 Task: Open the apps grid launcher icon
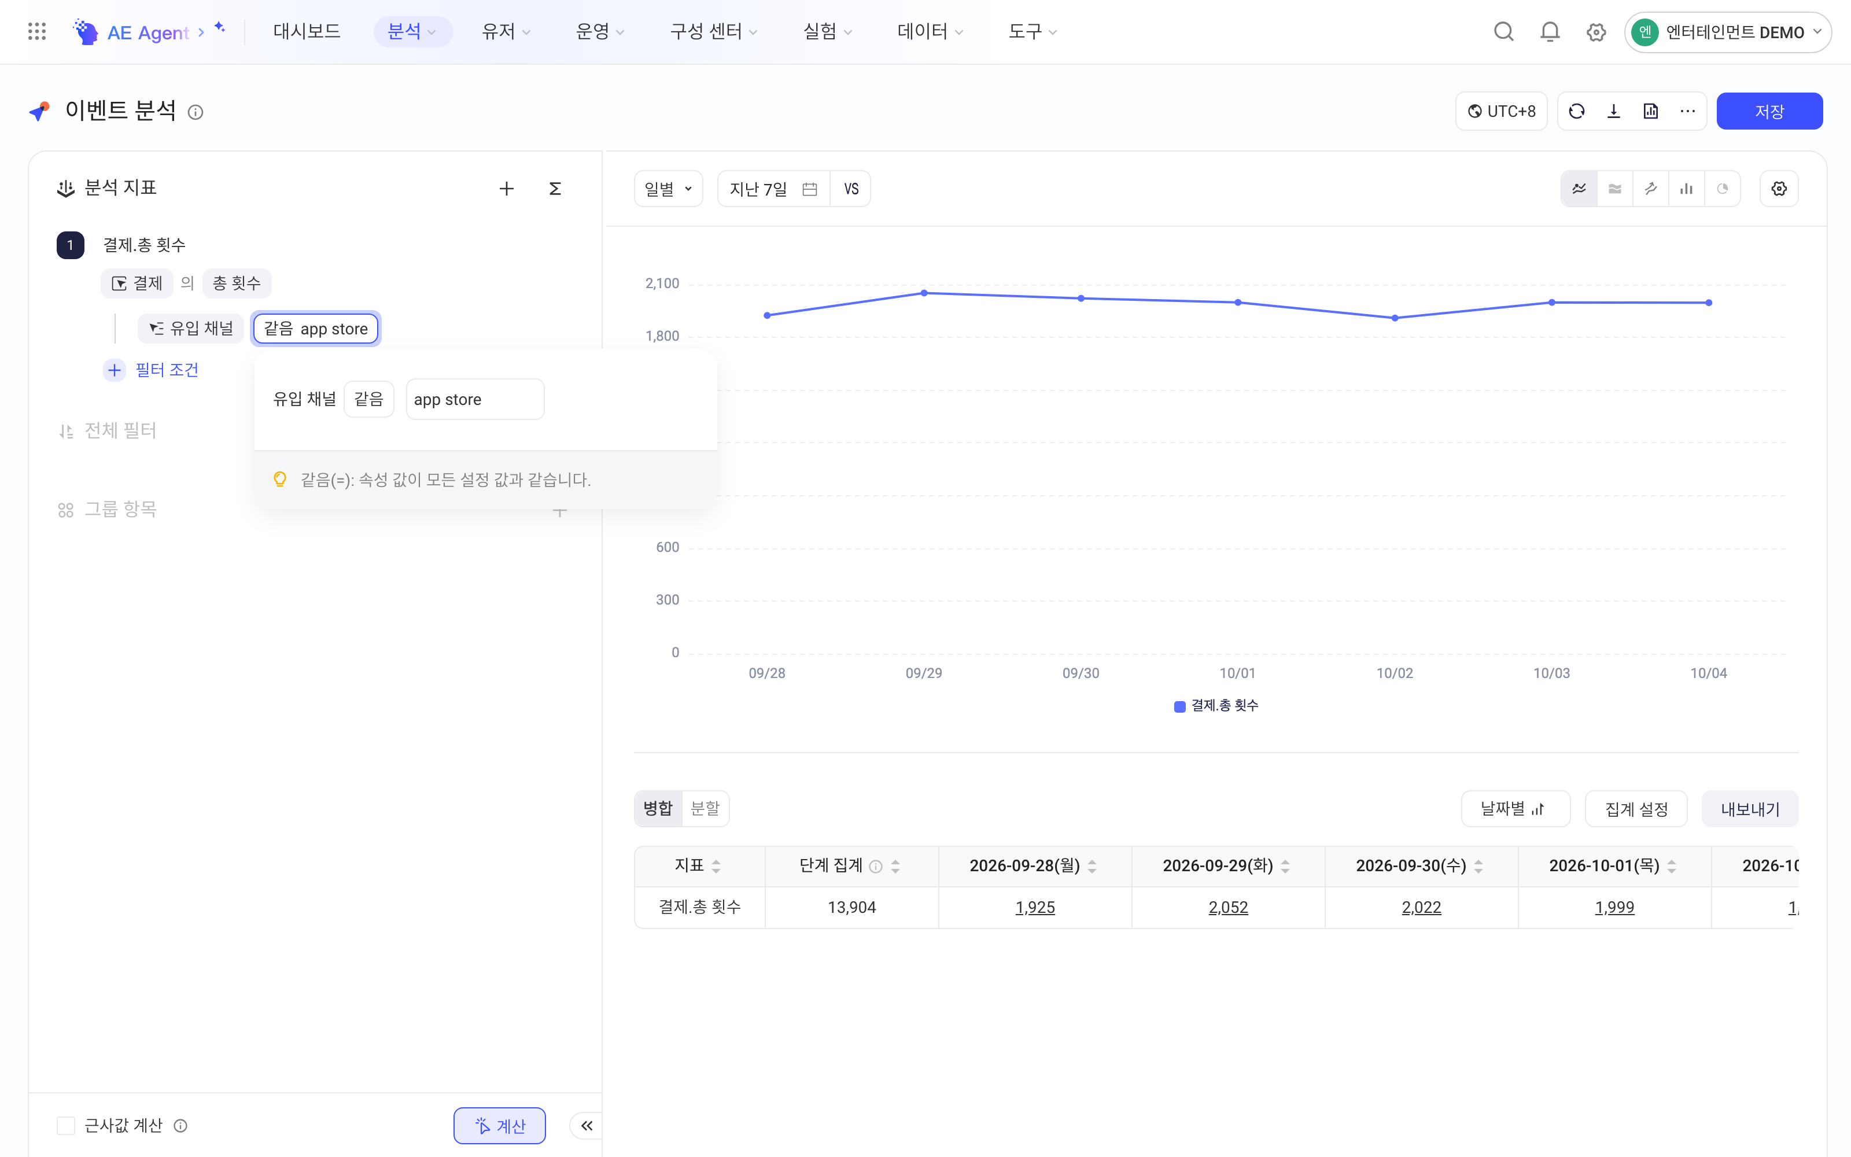coord(36,31)
